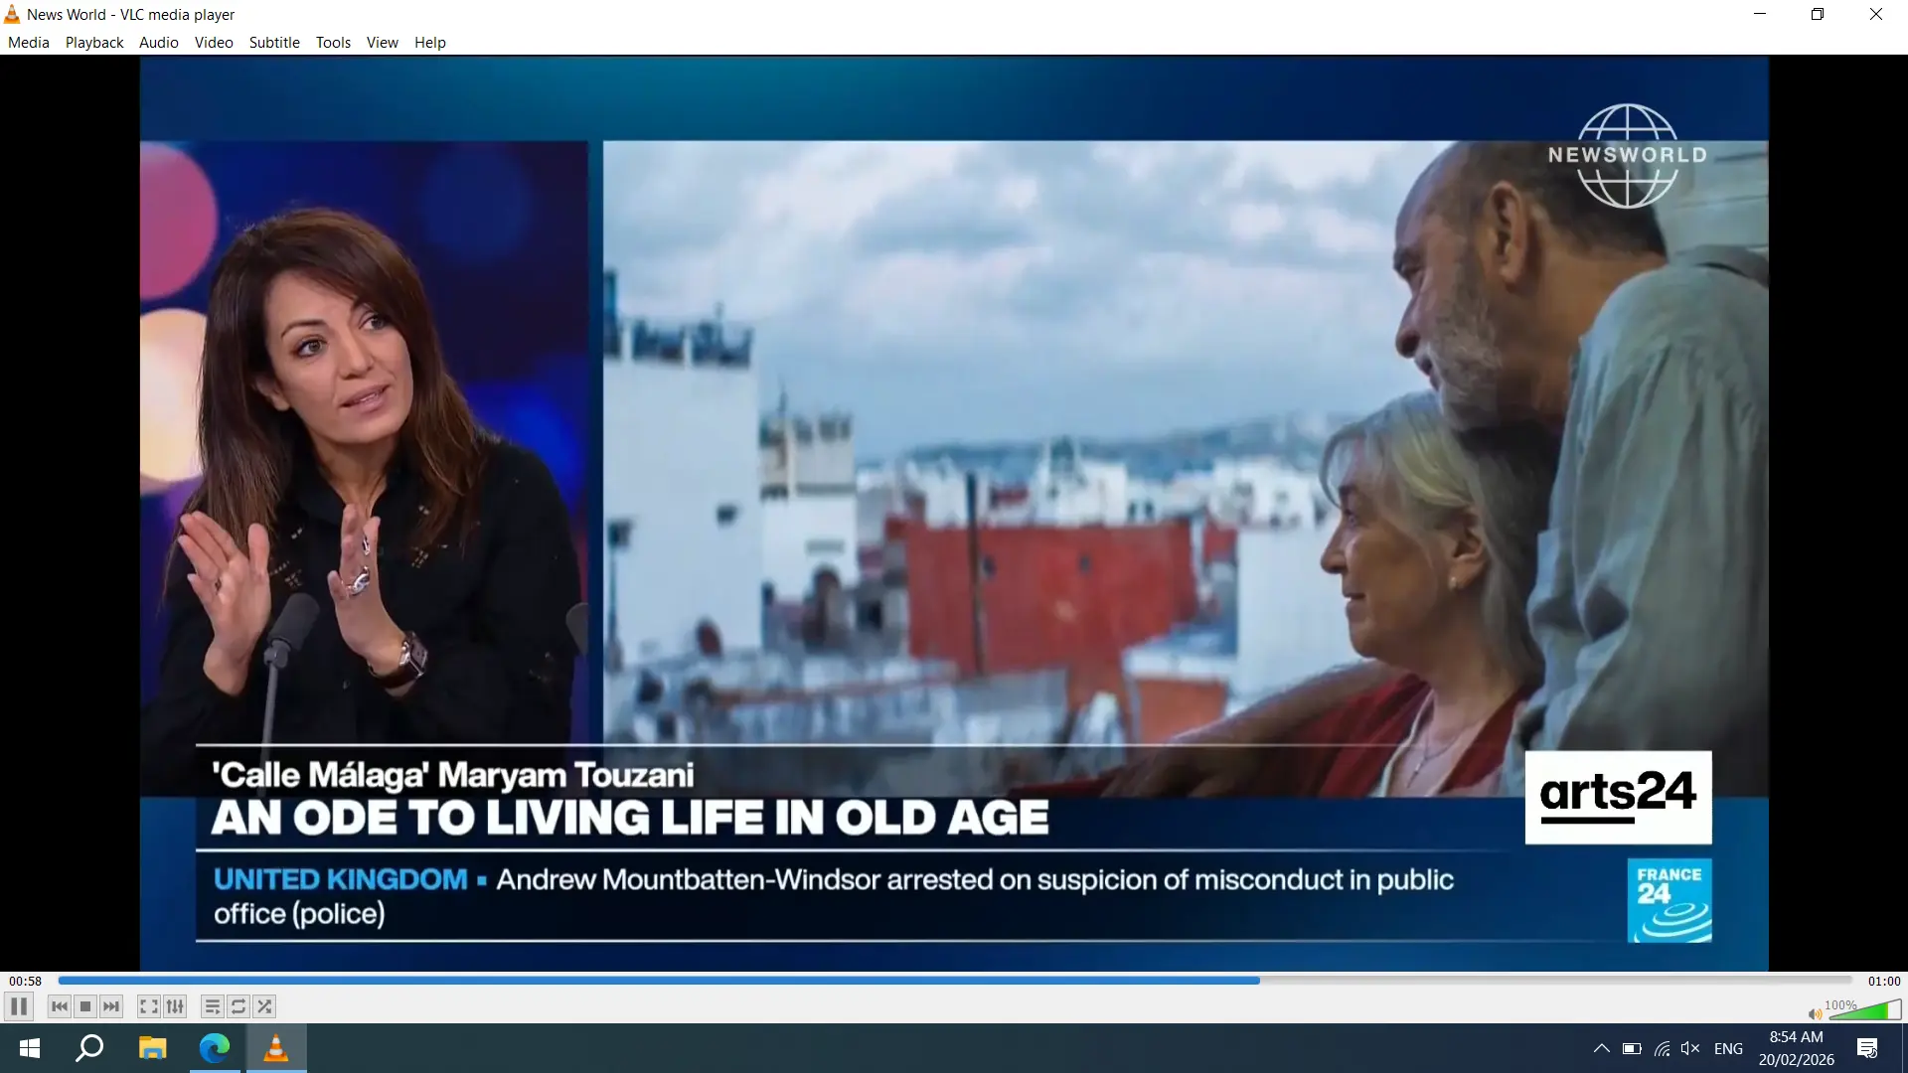Toggle loop playback mode
Screen dimensions: 1908x1073
click(238, 1006)
